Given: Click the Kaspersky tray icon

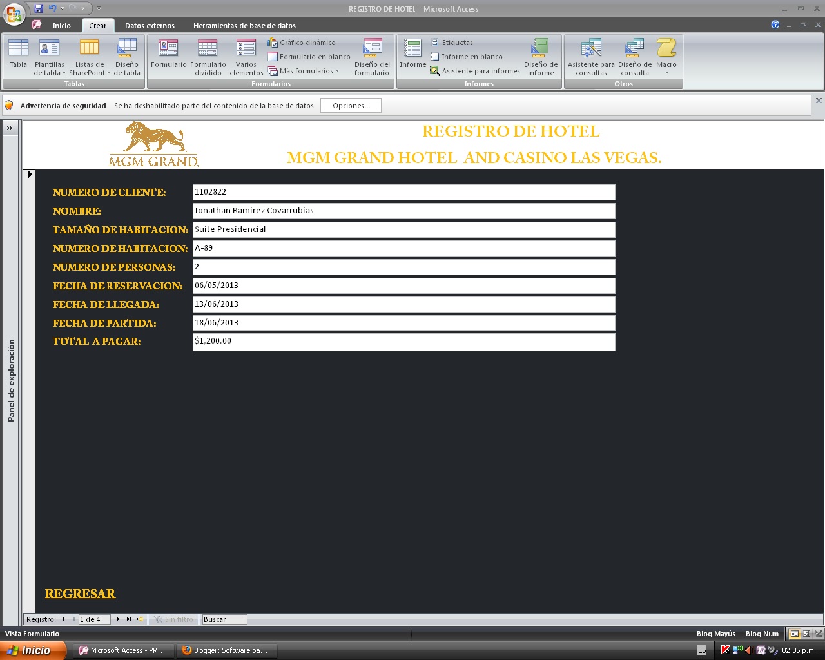Looking at the screenshot, I should click(x=725, y=650).
